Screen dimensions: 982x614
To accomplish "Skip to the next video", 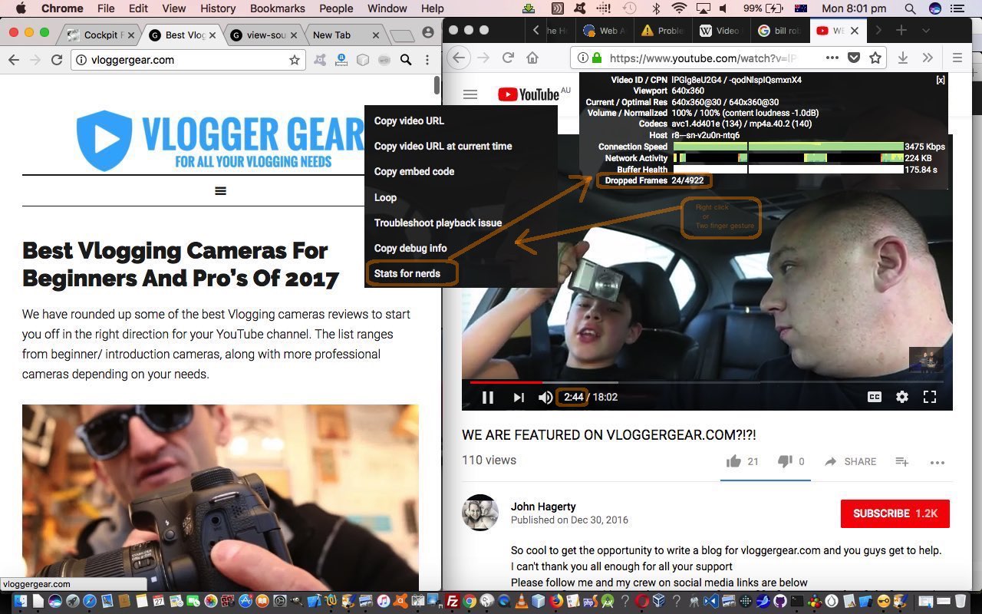I will pyautogui.click(x=519, y=397).
